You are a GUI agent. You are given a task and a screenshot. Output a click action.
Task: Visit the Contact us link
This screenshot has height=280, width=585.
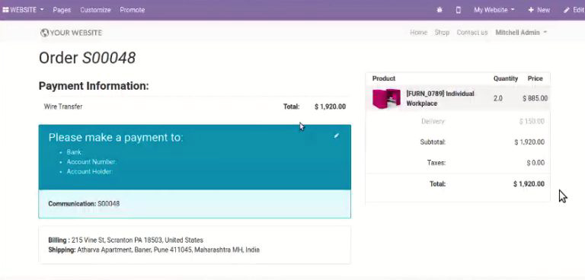point(472,33)
